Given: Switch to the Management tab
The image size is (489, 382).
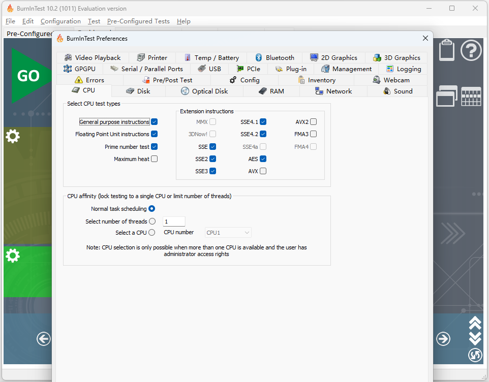Looking at the screenshot, I should click(346, 69).
